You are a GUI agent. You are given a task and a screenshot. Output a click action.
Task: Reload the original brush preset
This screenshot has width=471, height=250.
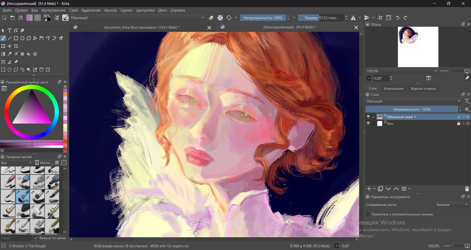(229, 18)
